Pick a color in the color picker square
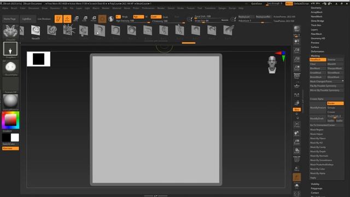Viewport: 350px width, 197px height. pyautogui.click(x=10, y=120)
